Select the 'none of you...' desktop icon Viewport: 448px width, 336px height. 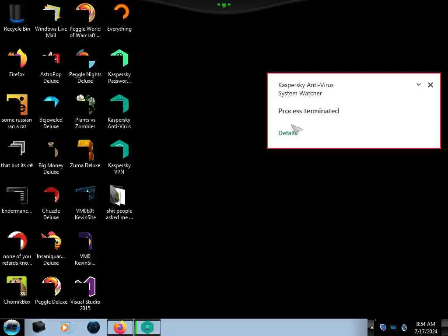pos(17,248)
